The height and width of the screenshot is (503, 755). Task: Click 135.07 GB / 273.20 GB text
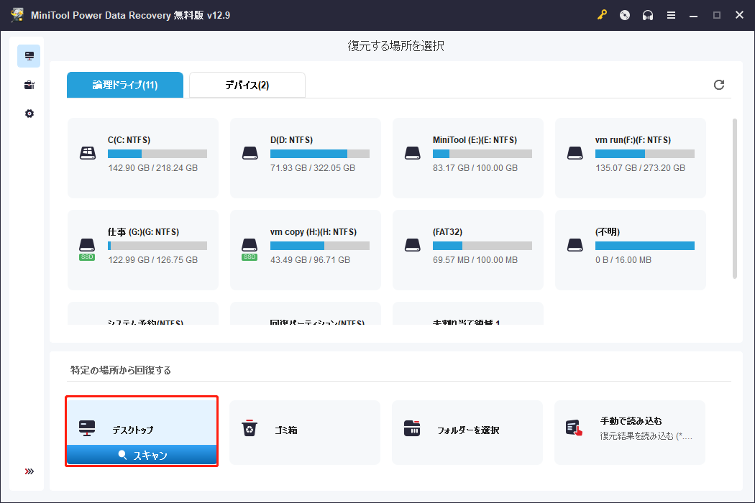pos(640,168)
